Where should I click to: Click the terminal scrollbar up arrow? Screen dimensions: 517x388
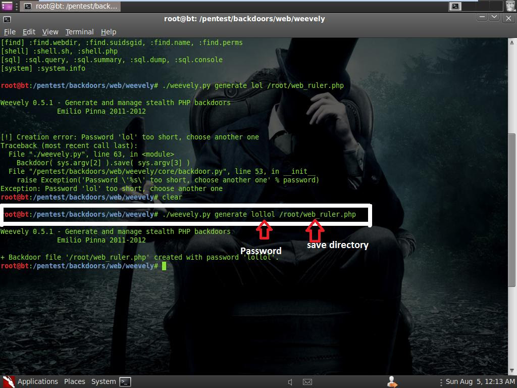[x=512, y=42]
